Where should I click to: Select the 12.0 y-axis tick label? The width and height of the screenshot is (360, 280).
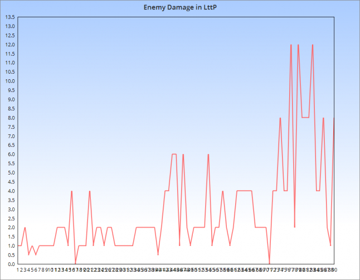(x=9, y=45)
